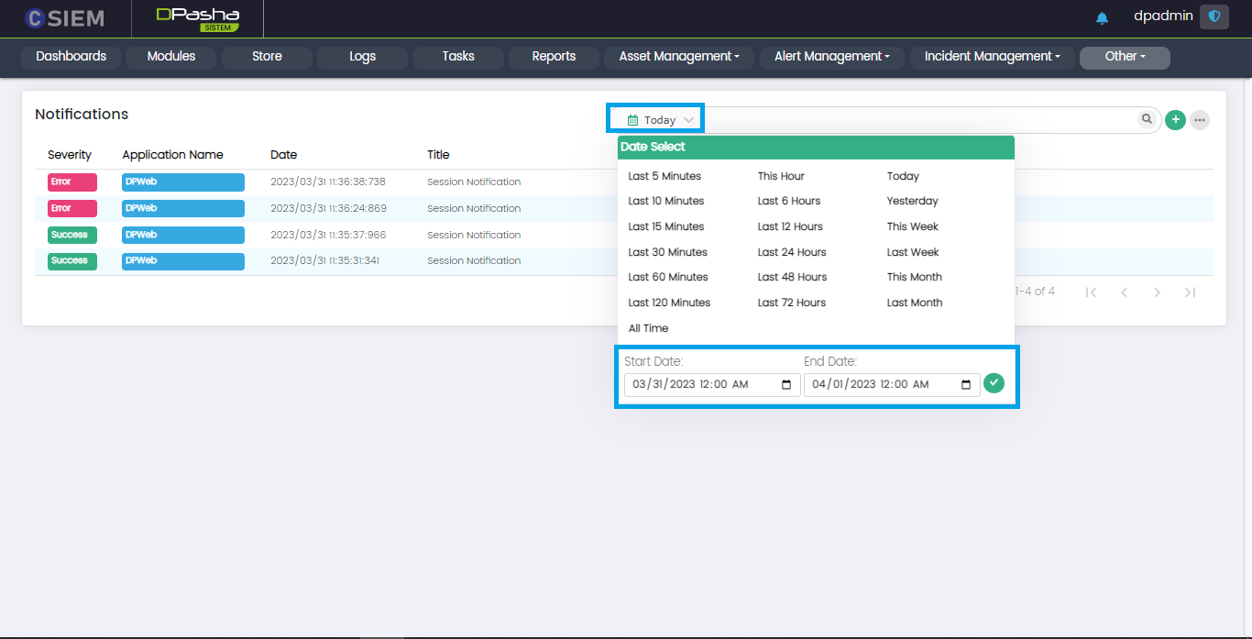Select the This Month option
Viewport: 1252px width, 639px height.
[914, 277]
